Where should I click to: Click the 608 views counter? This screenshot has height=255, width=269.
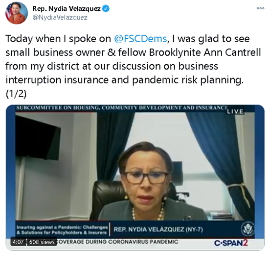pos(42,242)
